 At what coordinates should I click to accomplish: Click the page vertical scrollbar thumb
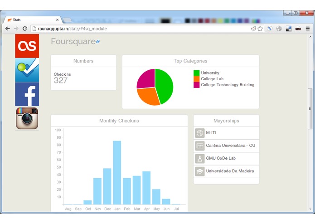click(x=310, y=109)
